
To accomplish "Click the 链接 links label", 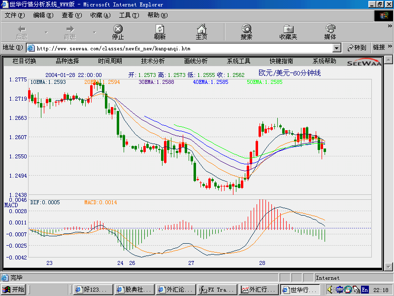I will pos(379,47).
